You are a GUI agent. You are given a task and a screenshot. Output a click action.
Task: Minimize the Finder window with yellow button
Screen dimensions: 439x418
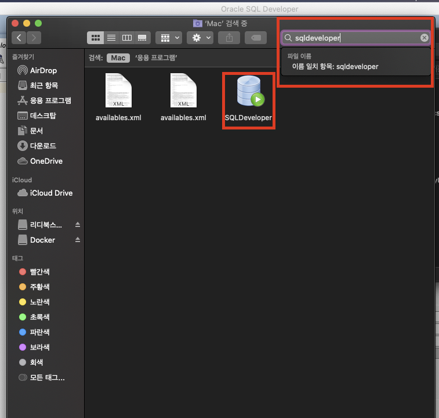click(27, 23)
